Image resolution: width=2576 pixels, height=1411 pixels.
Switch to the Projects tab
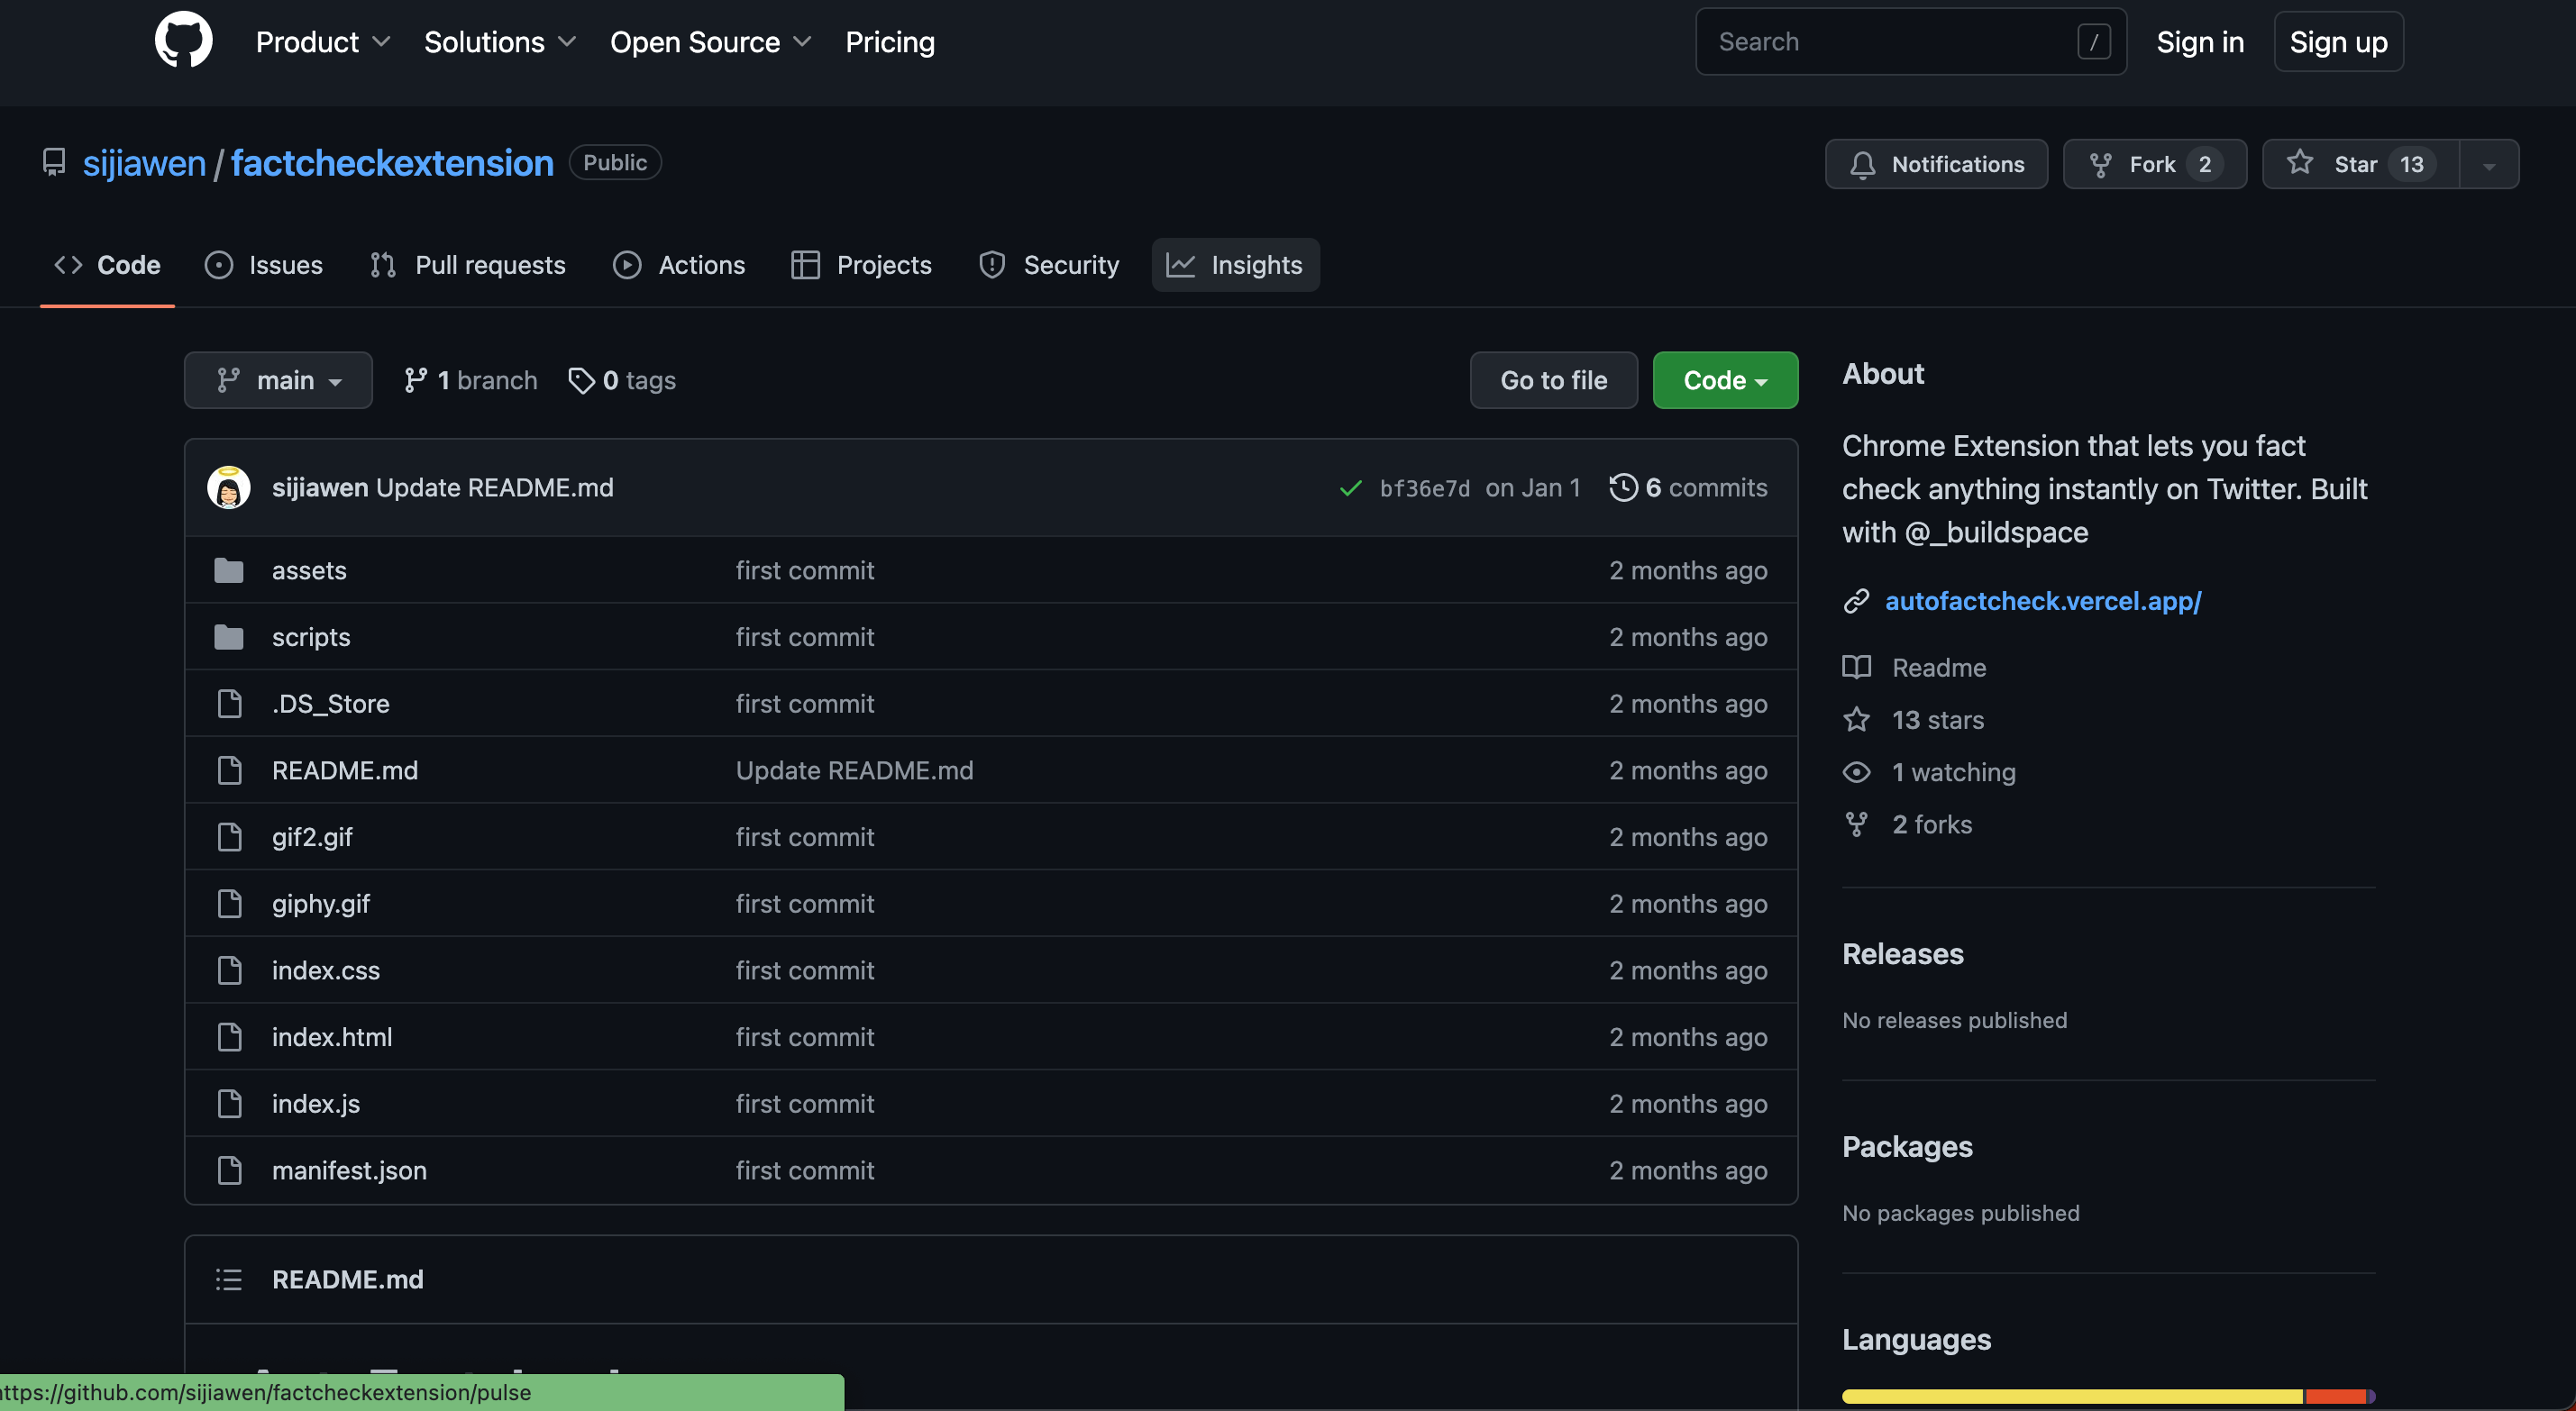click(x=861, y=265)
